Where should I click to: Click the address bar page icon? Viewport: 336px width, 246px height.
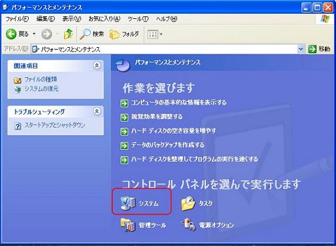pyautogui.click(x=35, y=49)
